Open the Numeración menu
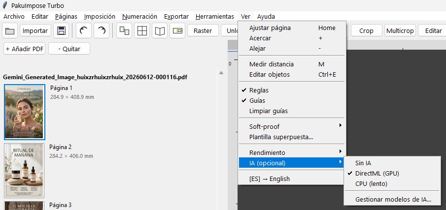This screenshot has height=210, width=446. tap(139, 16)
